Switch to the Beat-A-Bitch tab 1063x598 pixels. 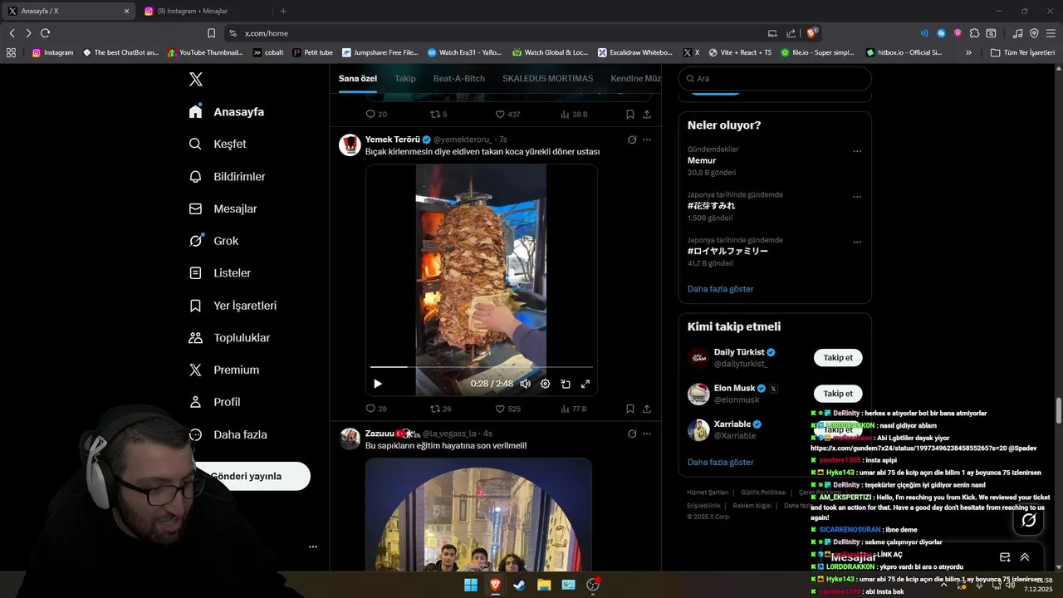[458, 78]
